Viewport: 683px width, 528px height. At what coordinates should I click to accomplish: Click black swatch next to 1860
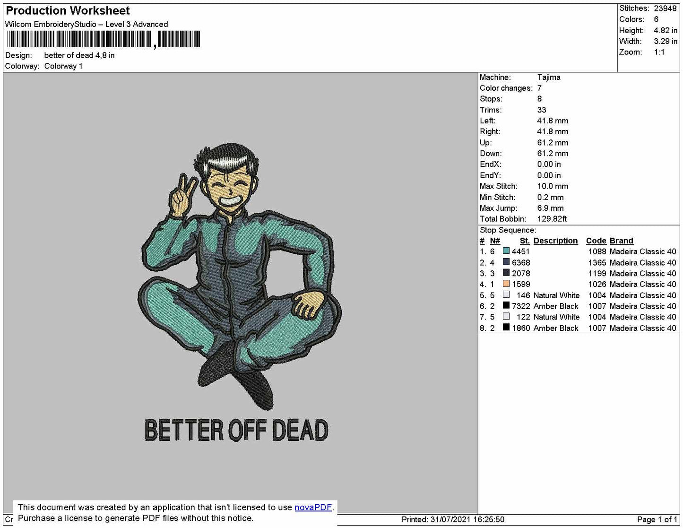(x=506, y=327)
